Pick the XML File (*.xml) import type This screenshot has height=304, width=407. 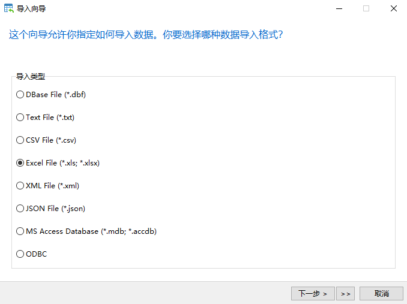[x=47, y=186]
